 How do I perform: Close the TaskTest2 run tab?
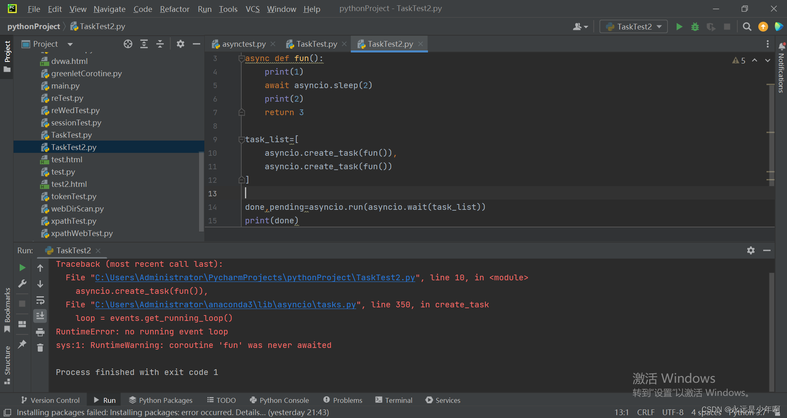click(x=98, y=250)
